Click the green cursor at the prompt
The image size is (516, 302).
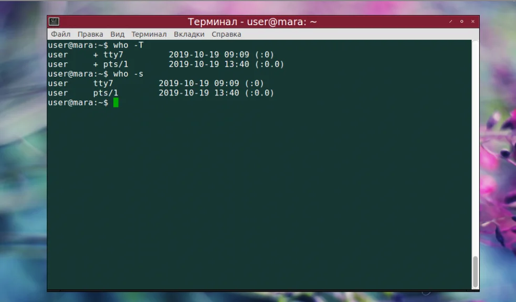tap(116, 103)
